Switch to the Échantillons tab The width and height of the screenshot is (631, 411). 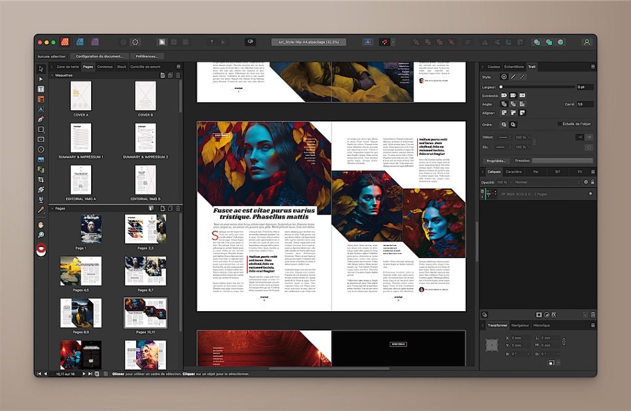[x=514, y=67]
